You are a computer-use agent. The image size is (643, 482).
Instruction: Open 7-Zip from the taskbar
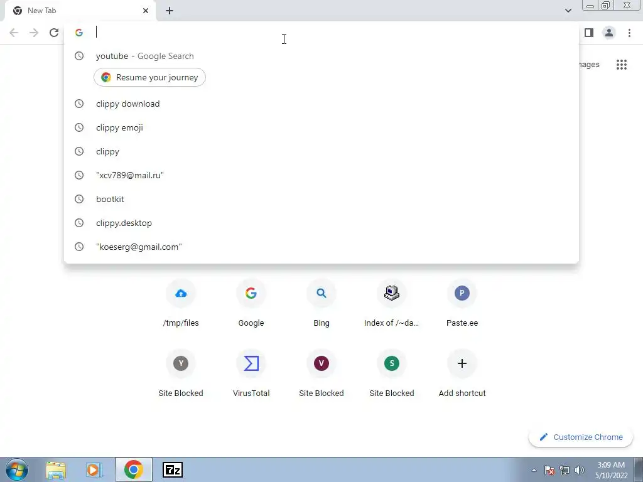[172, 469]
